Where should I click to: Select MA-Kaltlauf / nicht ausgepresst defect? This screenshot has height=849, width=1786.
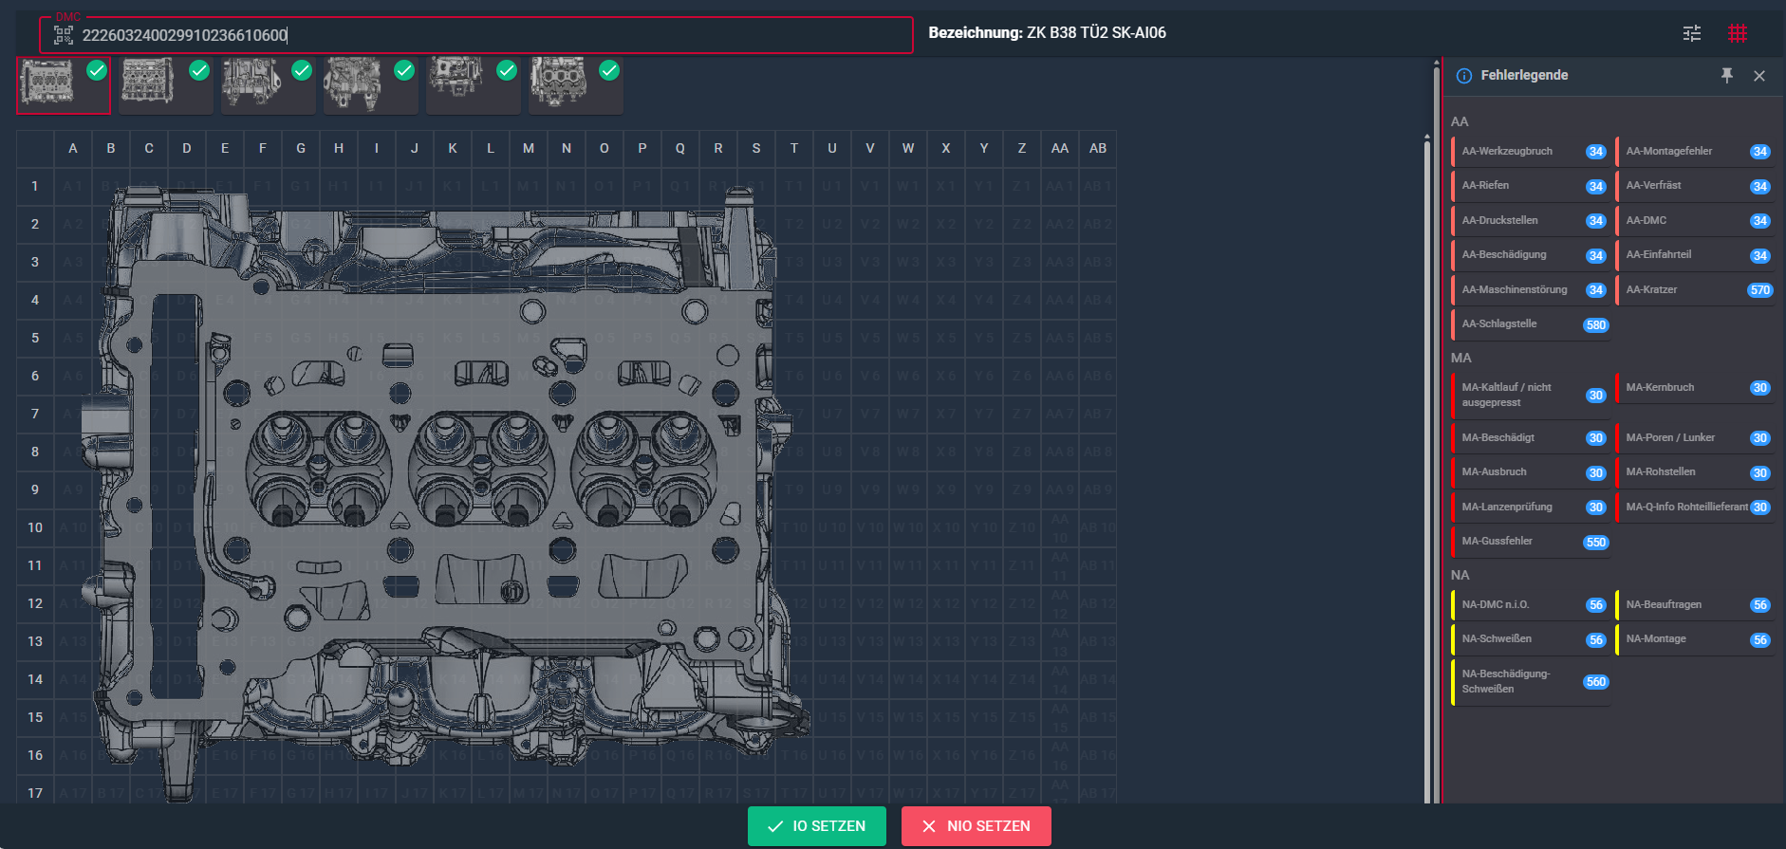coord(1531,396)
